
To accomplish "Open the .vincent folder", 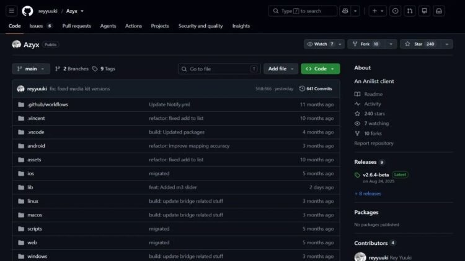I will 36,118.
